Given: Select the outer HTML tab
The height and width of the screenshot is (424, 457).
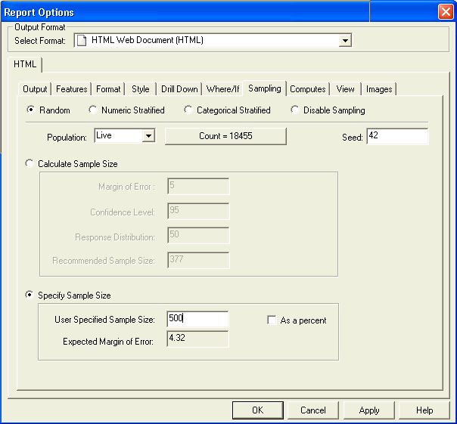Looking at the screenshot, I should (25, 64).
